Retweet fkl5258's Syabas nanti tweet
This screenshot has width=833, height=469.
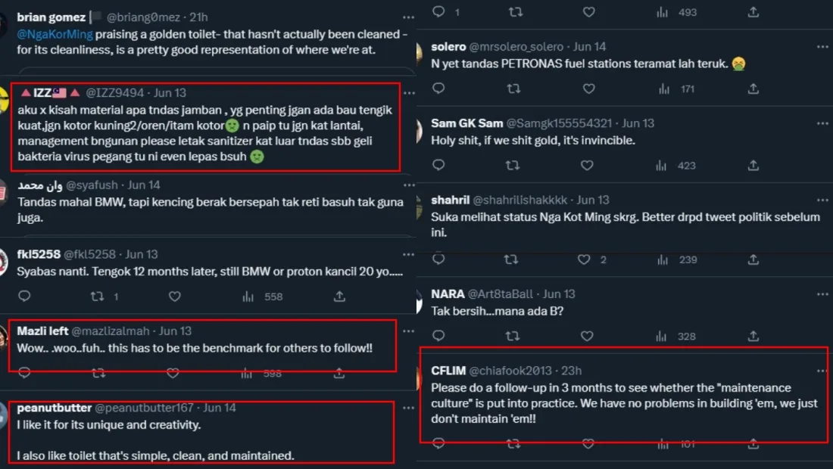98,297
